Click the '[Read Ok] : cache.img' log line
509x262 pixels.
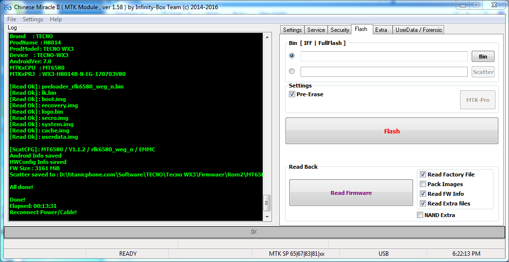click(x=39, y=131)
